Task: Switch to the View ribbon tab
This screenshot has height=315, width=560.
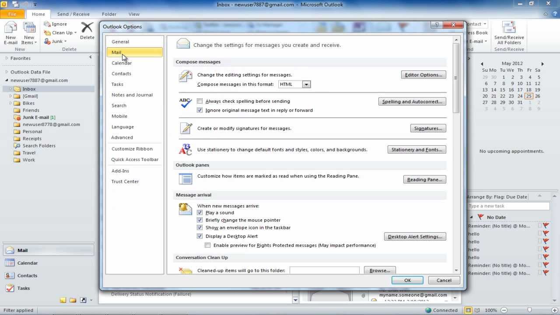Action: click(x=134, y=14)
